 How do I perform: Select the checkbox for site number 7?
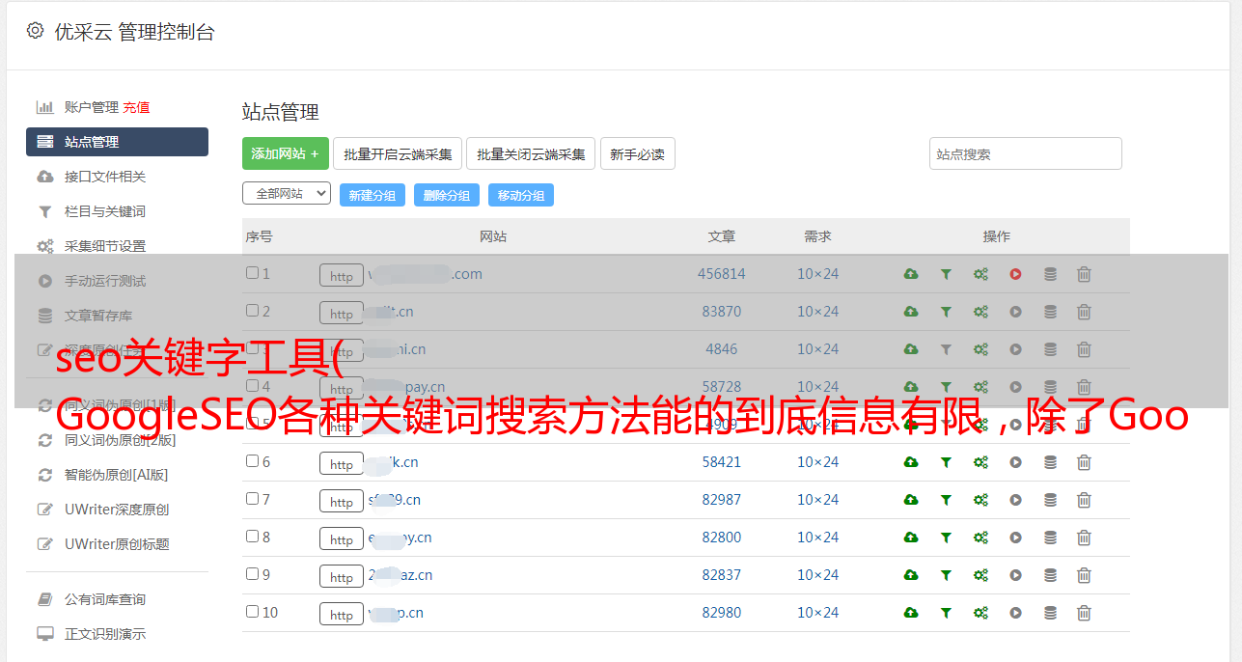tap(252, 499)
